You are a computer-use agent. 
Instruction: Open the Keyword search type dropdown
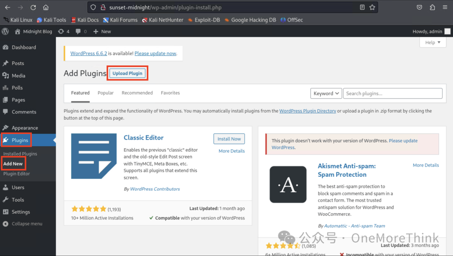(326, 93)
